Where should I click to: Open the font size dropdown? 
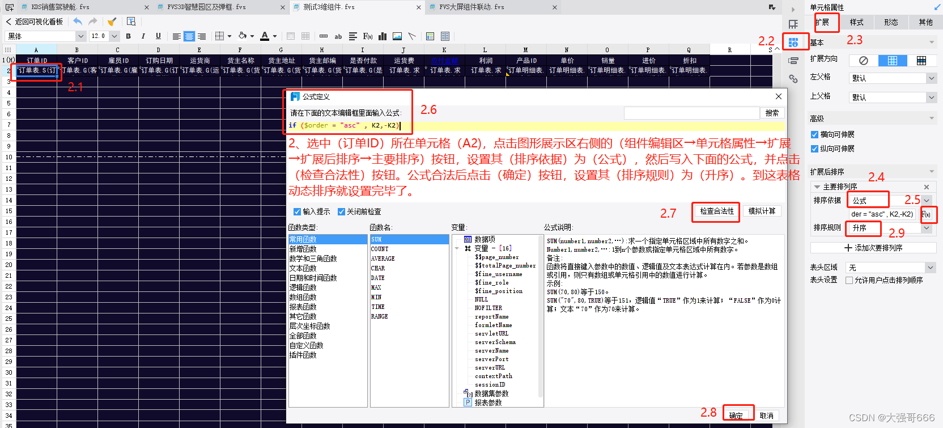tap(114, 36)
